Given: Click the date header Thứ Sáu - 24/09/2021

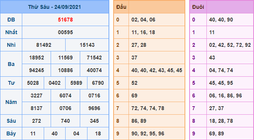Looking at the screenshot, I should pos(54,7).
